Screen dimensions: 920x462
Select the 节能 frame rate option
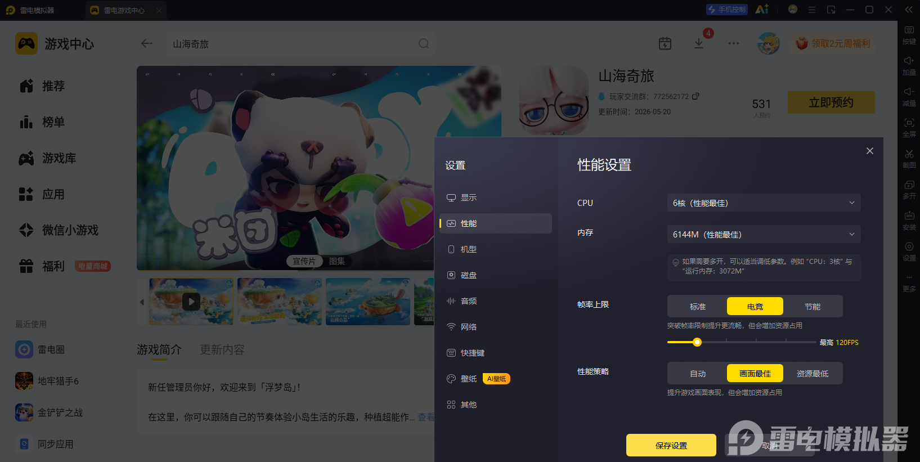[x=813, y=306]
